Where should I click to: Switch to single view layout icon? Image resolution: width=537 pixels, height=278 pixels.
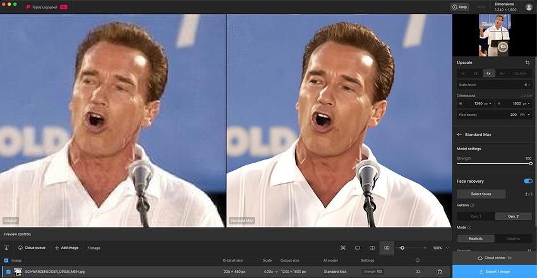[x=357, y=248]
